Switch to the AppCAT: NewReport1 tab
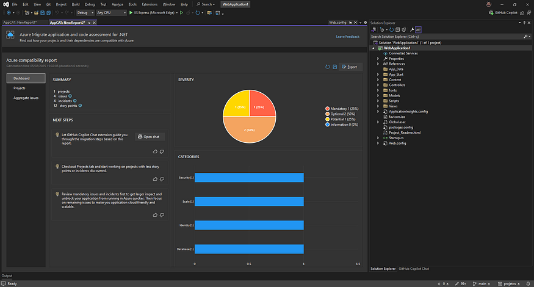 click(x=20, y=22)
